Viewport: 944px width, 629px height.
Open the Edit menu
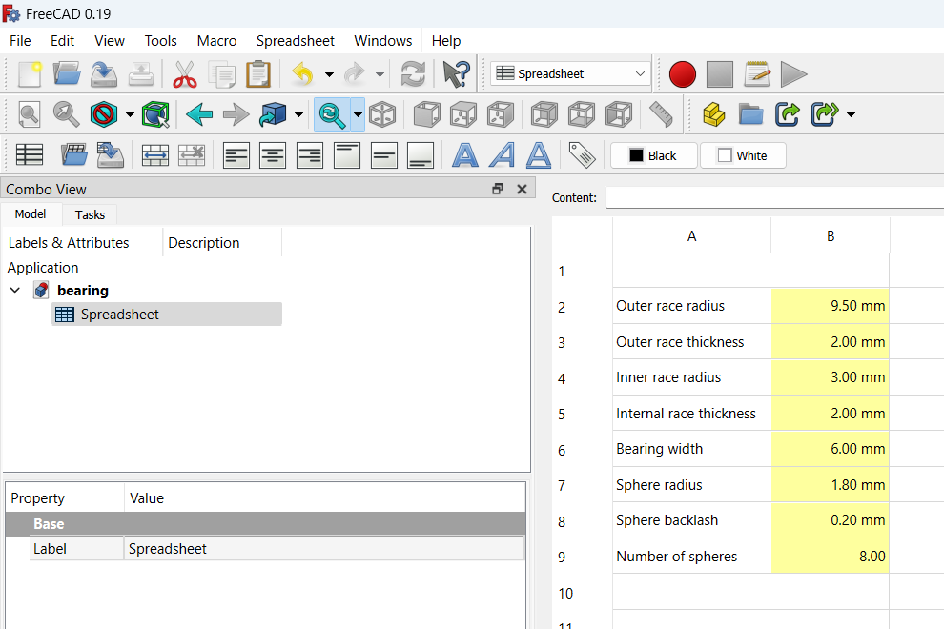(x=62, y=41)
